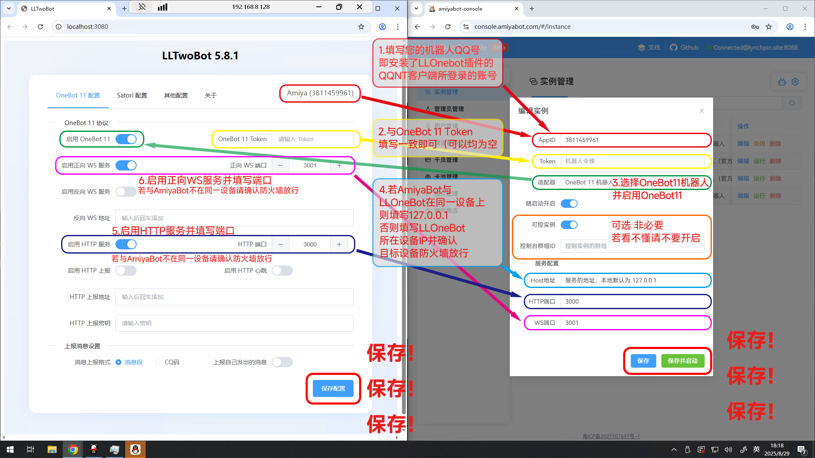Screen dimensions: 815x458
Task: Open the 其他配置 tab
Action: click(x=176, y=95)
